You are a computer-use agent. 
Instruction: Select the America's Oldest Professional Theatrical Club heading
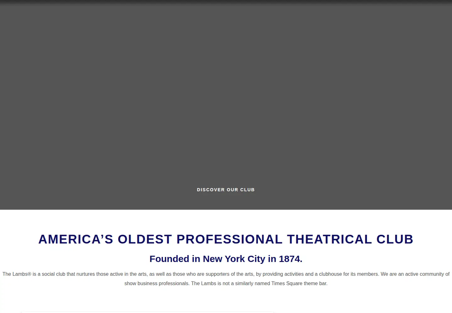pyautogui.click(x=226, y=239)
